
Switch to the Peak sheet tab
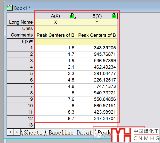[103, 132]
